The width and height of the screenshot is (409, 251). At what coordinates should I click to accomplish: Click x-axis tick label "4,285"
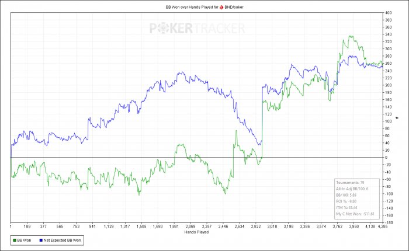pos(383,226)
